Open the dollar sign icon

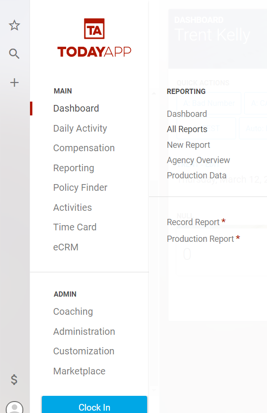[14, 380]
